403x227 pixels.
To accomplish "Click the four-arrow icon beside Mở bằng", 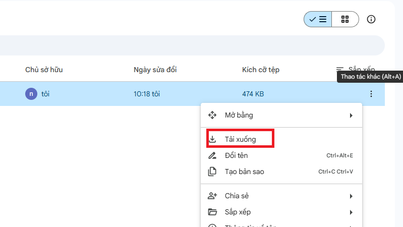I will pyautogui.click(x=212, y=115).
